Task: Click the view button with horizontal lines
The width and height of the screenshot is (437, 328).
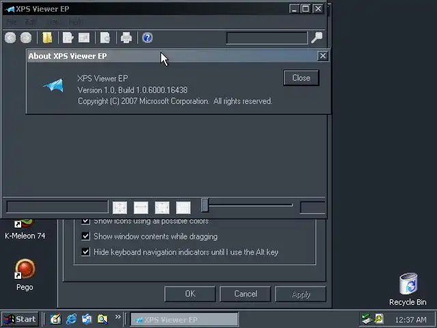Action: tap(141, 208)
